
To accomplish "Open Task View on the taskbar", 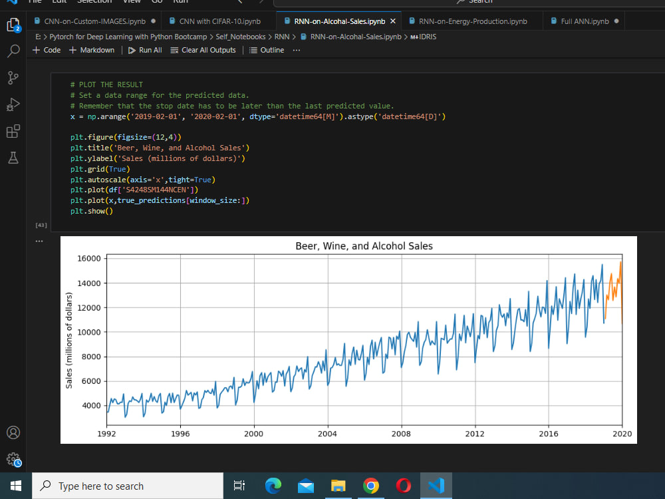I will tap(239, 486).
